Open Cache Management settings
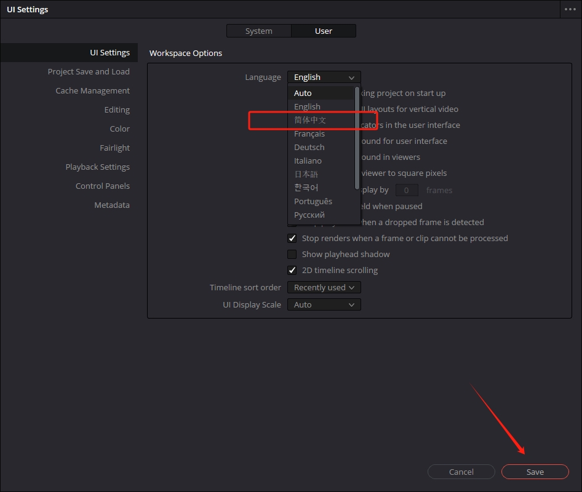The height and width of the screenshot is (492, 582). (92, 90)
